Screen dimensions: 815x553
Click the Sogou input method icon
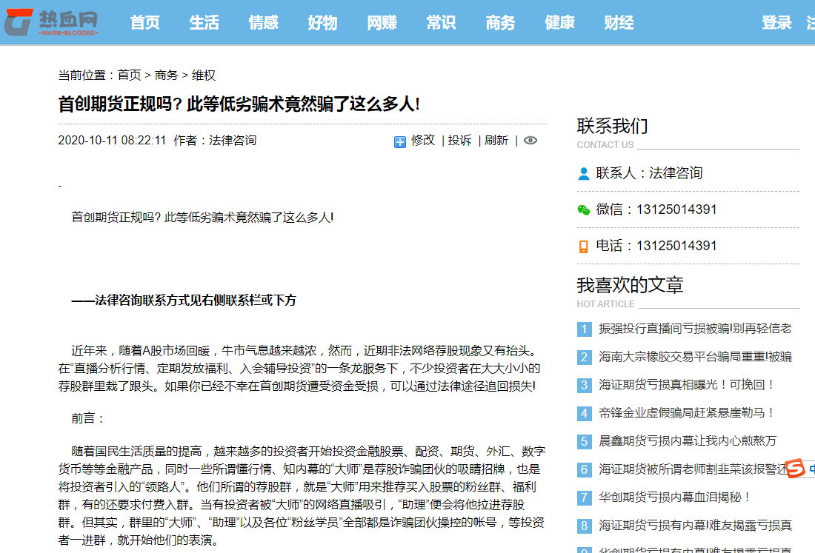pos(795,468)
